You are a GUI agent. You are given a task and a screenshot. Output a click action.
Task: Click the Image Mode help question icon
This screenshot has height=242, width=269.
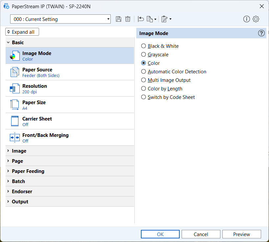tap(261, 33)
